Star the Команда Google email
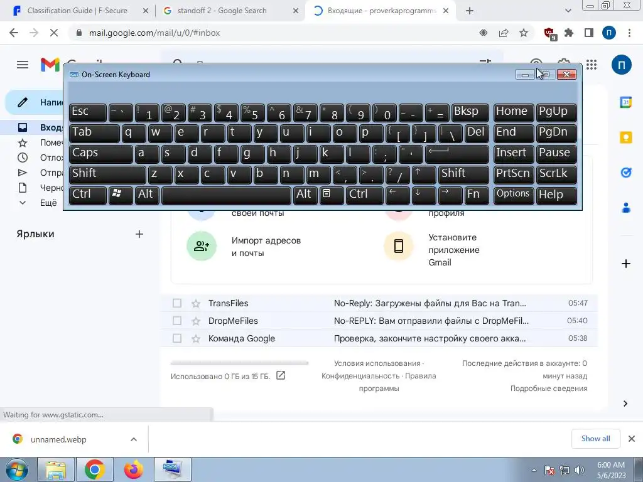 [196, 339]
